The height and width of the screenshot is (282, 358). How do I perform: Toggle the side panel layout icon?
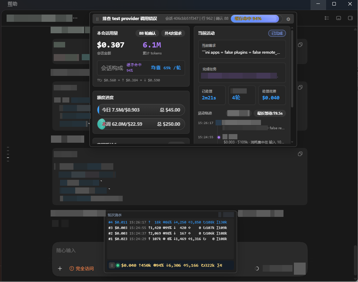coord(350,18)
